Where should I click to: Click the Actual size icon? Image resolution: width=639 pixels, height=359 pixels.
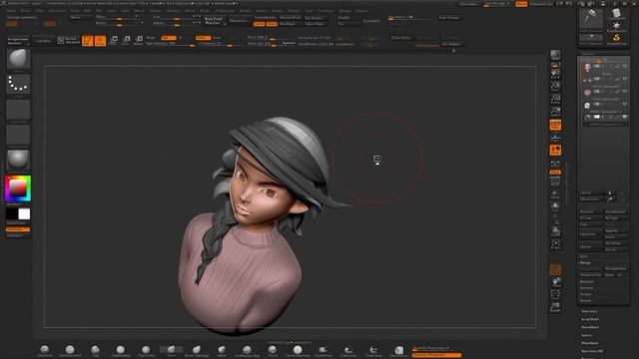555,99
